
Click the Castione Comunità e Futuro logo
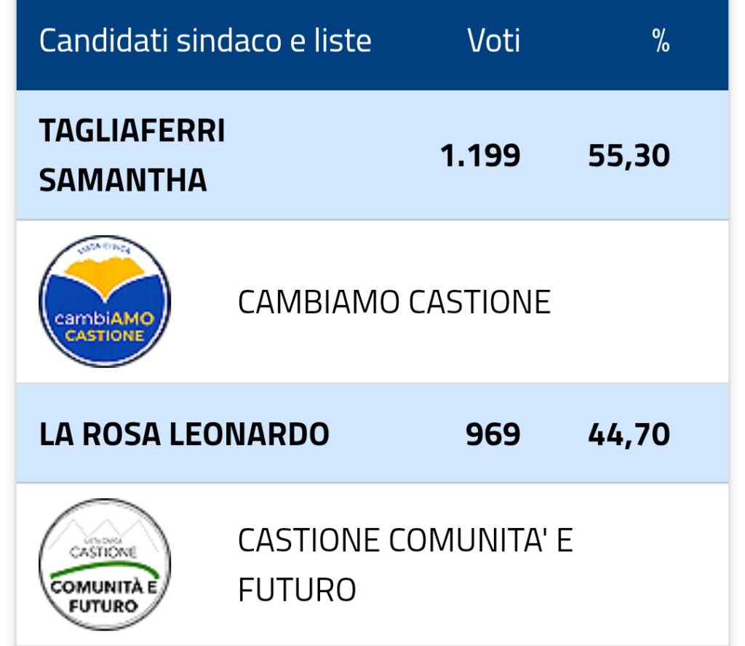tap(105, 564)
